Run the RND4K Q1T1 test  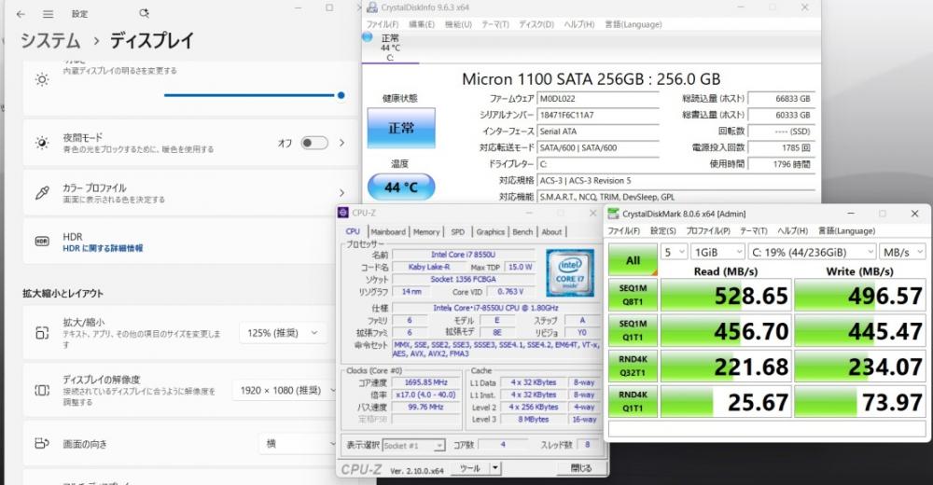point(633,401)
